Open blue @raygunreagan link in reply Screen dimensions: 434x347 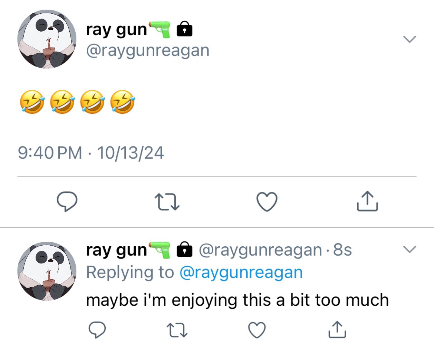click(241, 273)
